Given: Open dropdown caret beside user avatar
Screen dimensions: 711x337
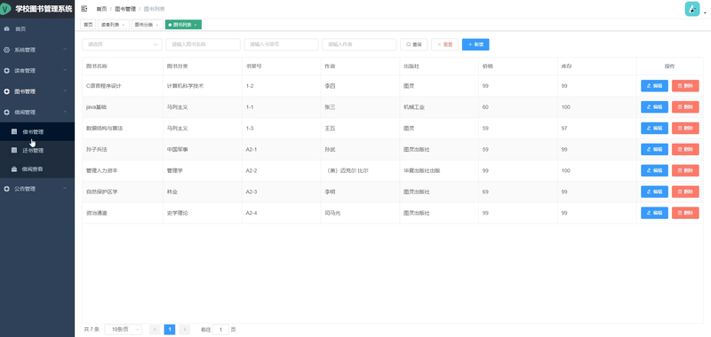Looking at the screenshot, I should [x=705, y=13].
